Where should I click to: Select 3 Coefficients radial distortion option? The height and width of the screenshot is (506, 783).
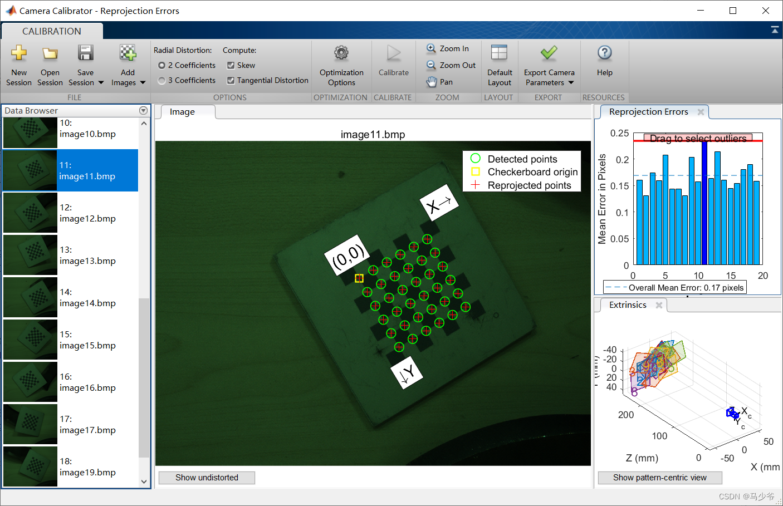pyautogui.click(x=162, y=81)
